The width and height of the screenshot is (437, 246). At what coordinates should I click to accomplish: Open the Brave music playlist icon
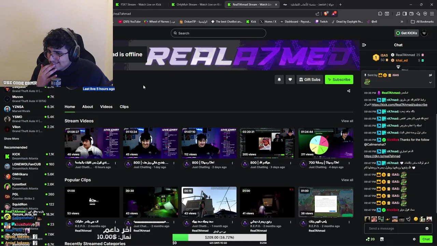point(398,14)
